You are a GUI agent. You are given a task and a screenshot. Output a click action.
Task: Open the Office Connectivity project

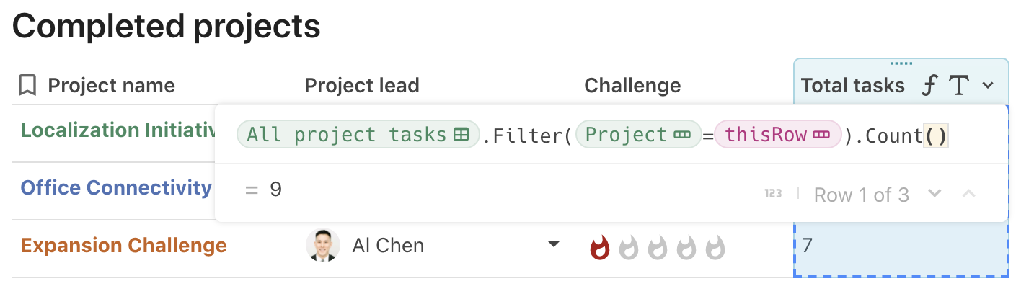(116, 188)
